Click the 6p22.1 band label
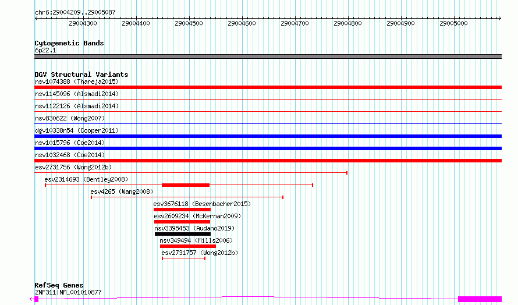Image resolution: width=518 pixels, height=305 pixels. (45, 50)
